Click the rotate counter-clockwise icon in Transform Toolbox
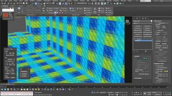This screenshot has width=172, height=96. pyautogui.click(x=10, y=53)
